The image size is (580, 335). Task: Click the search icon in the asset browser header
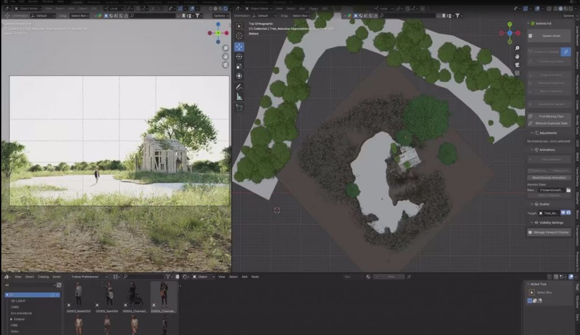pyautogui.click(x=125, y=277)
